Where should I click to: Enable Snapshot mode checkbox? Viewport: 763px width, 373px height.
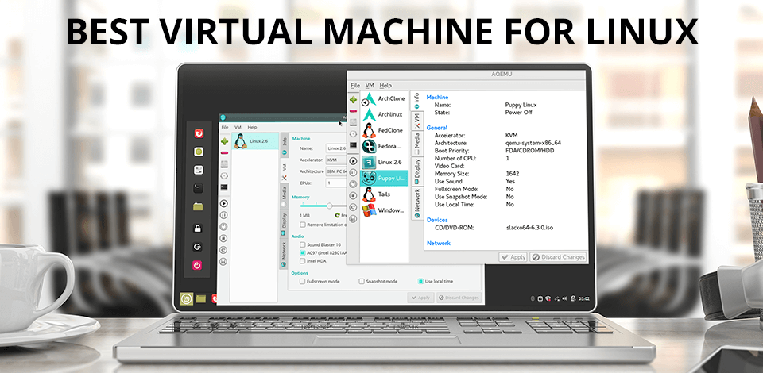point(362,281)
